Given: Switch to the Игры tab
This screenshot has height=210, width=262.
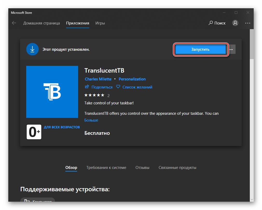Looking at the screenshot, I should click(x=100, y=23).
